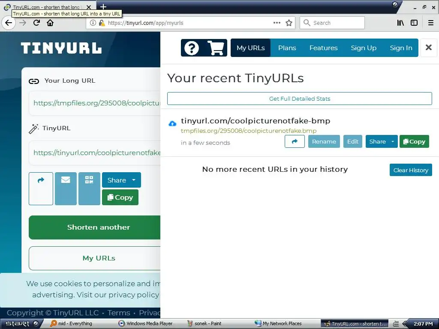
Task: Click the Rename button
Action: pyautogui.click(x=324, y=141)
